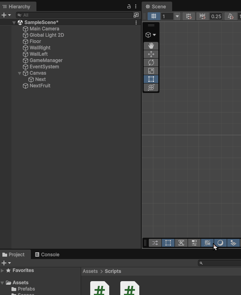Select the Move tool

(x=151, y=54)
